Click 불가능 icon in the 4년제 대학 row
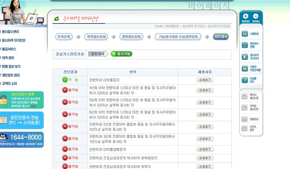 pyautogui.click(x=65, y=90)
